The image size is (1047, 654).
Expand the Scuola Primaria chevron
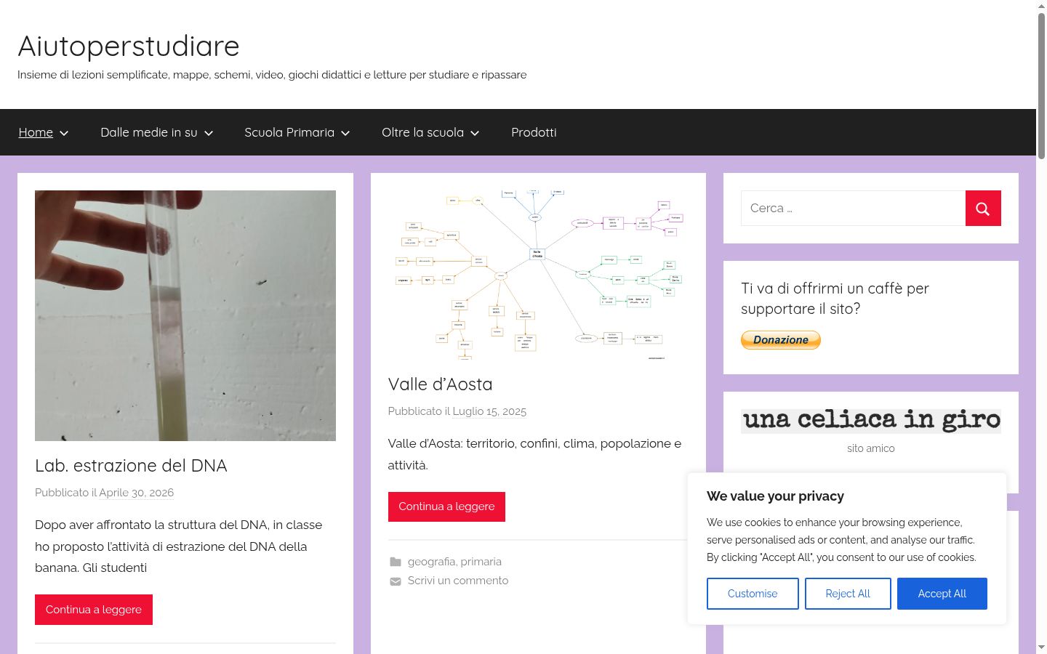click(345, 133)
